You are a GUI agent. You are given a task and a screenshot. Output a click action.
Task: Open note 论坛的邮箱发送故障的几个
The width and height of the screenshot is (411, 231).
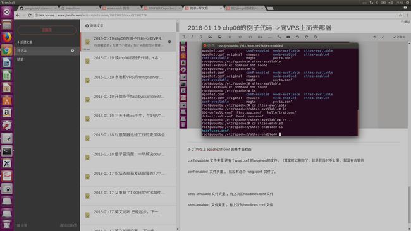(x=128, y=177)
